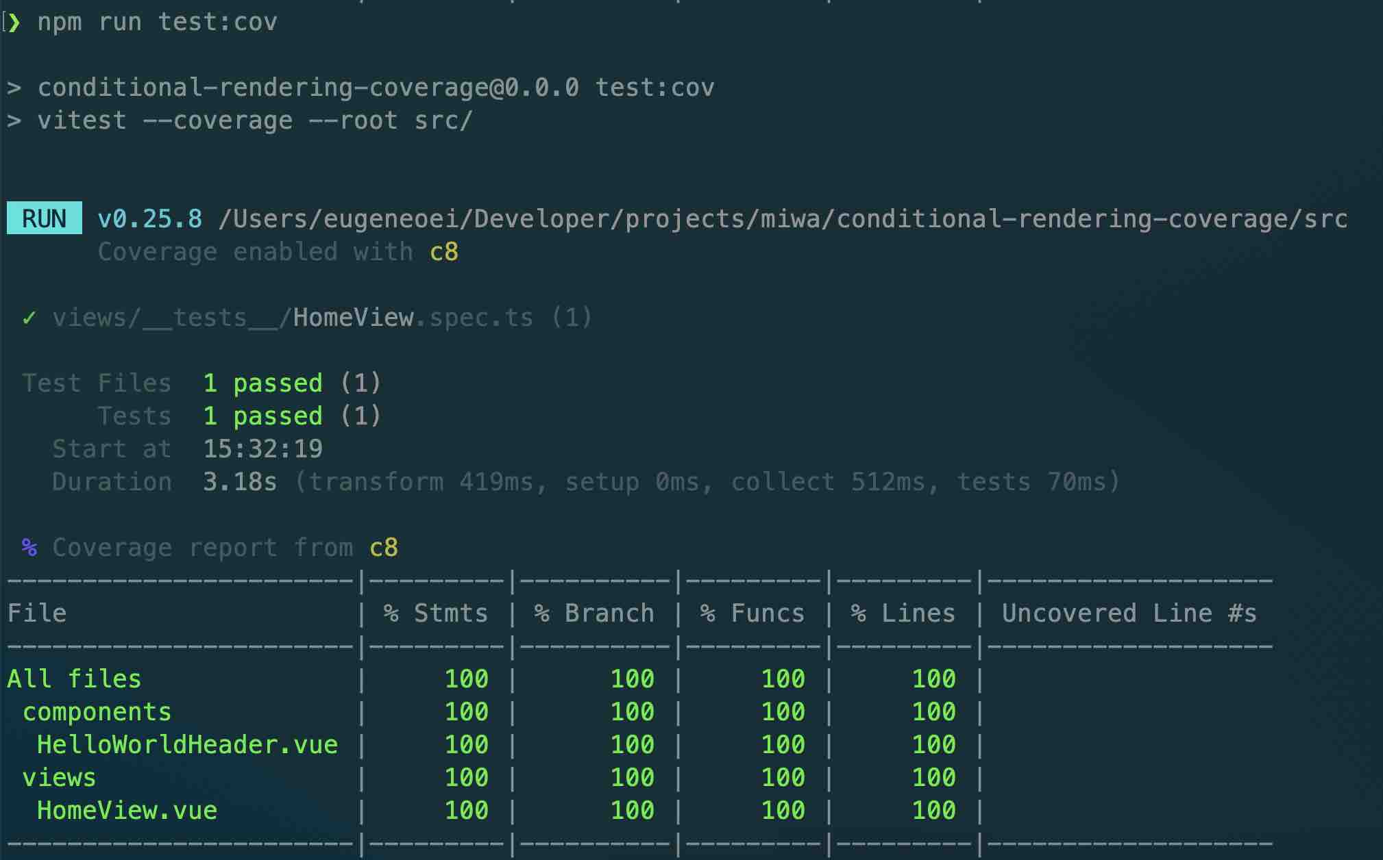Click the green prompt chevron
This screenshot has height=860, width=1383.
tap(14, 23)
